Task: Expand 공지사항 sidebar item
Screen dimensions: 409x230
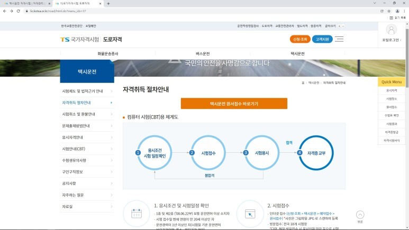Action: point(87,183)
